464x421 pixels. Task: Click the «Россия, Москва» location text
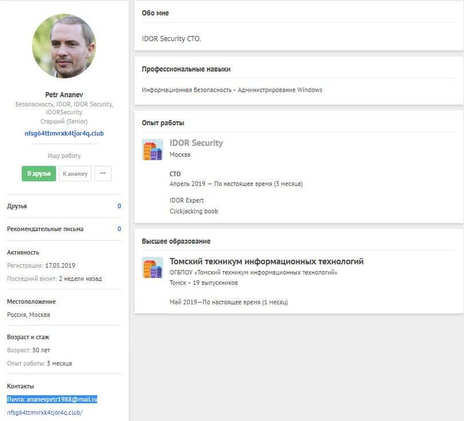[x=29, y=315]
